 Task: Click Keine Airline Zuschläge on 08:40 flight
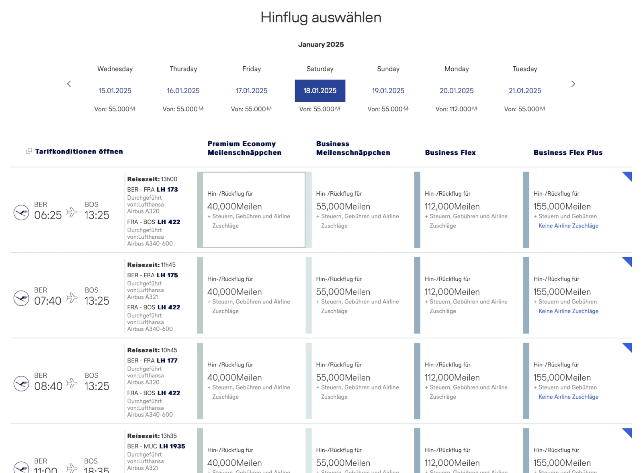click(568, 397)
